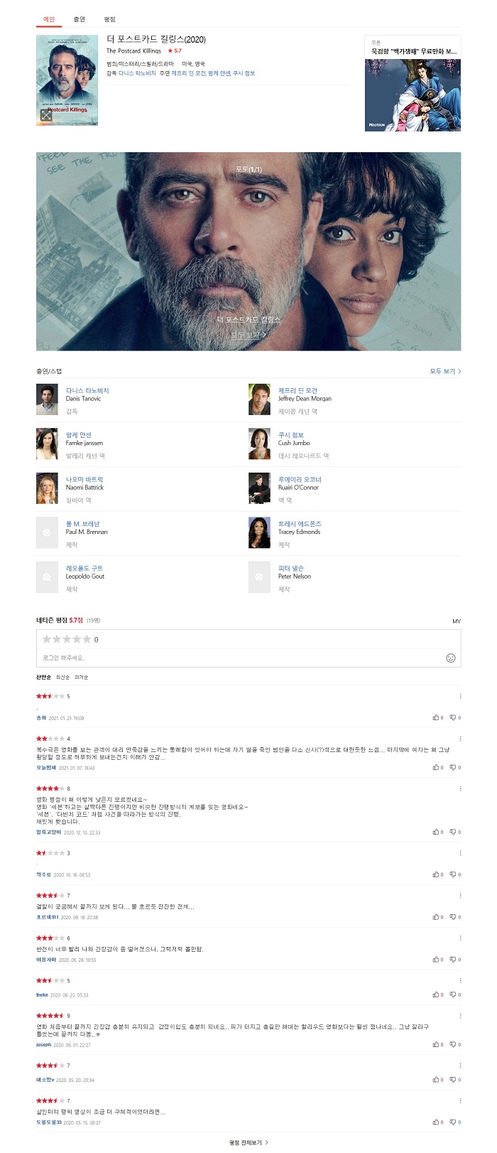Open options menu on joseph's review

[460, 1016]
